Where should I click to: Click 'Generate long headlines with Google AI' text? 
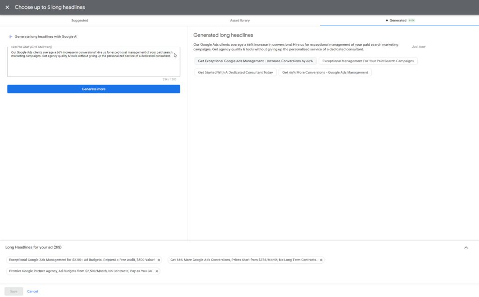[46, 36]
